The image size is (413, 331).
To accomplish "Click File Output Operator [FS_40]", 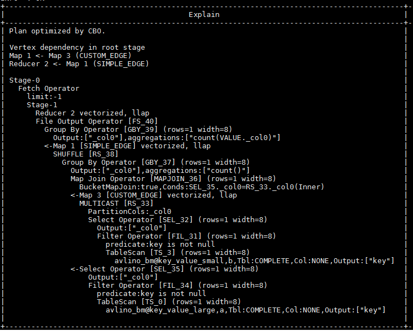I will click(97, 121).
